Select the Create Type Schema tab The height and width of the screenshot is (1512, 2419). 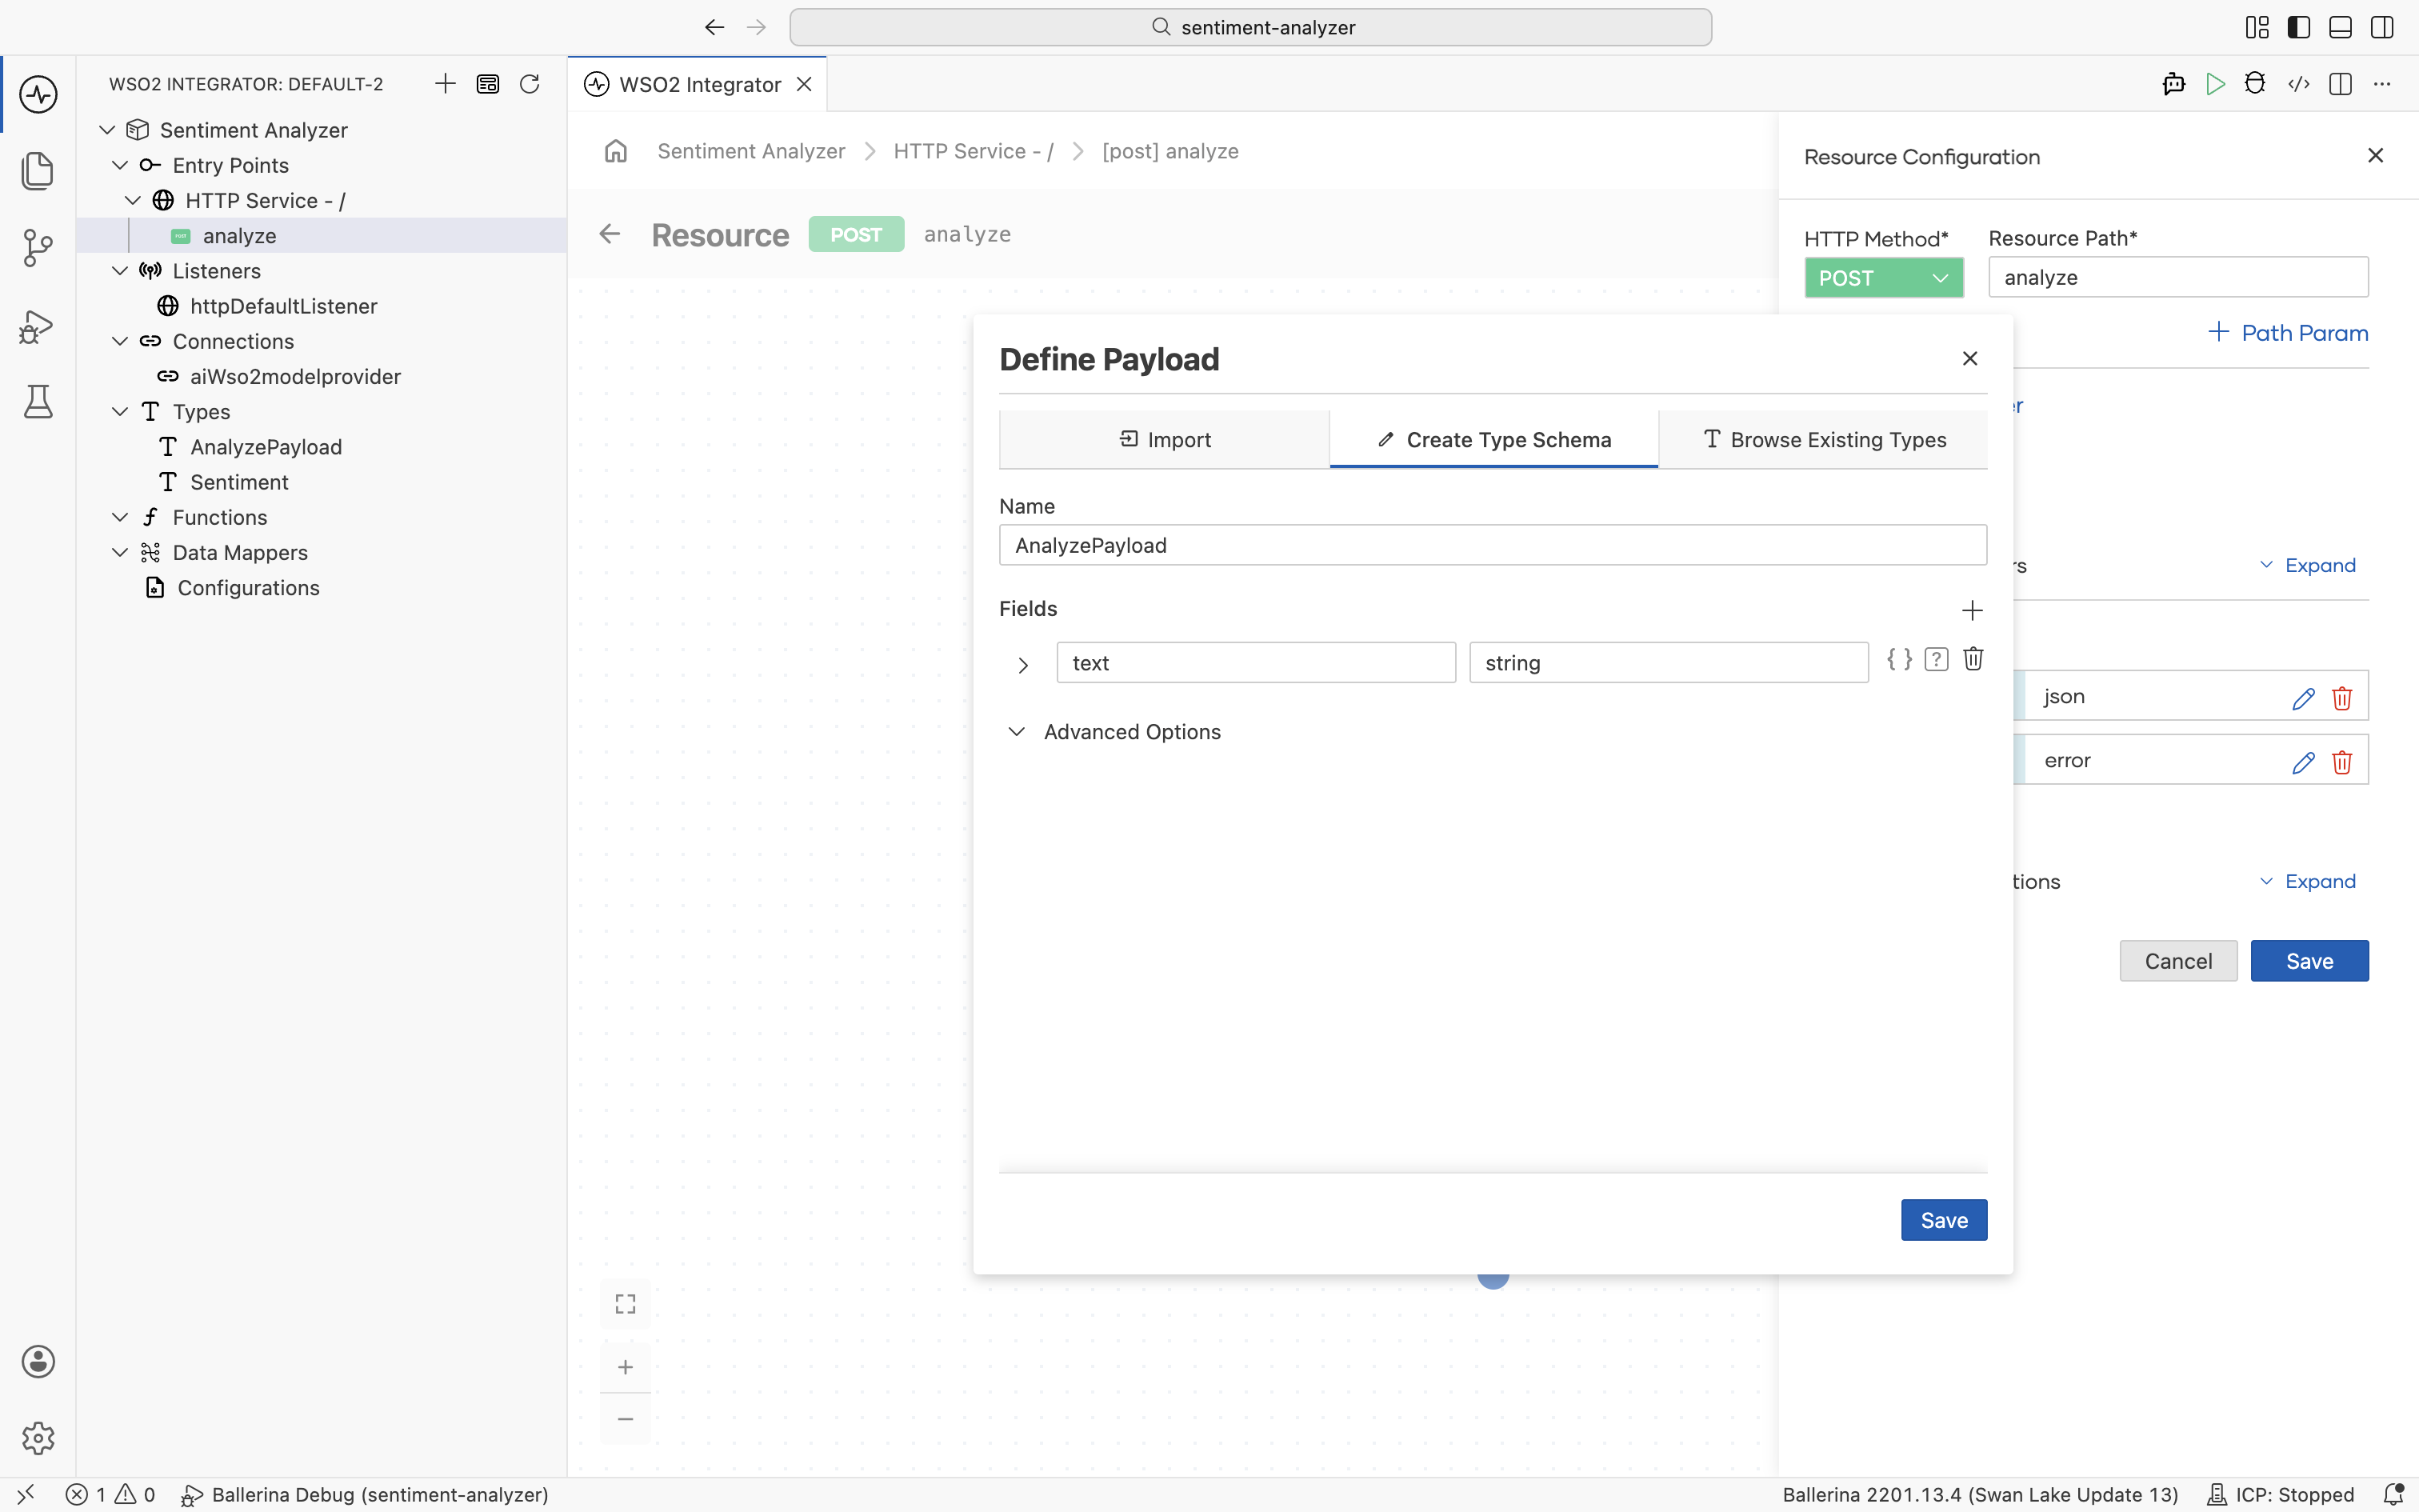click(x=1493, y=439)
